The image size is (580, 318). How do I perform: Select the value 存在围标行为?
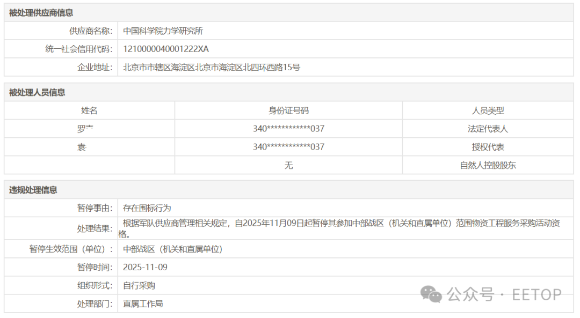pyautogui.click(x=147, y=208)
